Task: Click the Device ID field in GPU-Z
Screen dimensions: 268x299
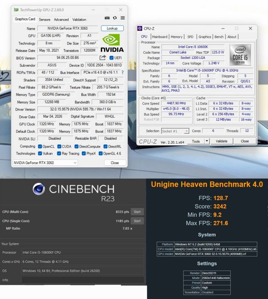Action: pyautogui.click(x=104, y=65)
